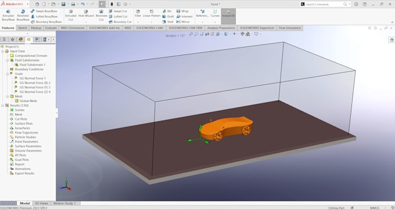Open the Hole Wizard tool

point(86,13)
